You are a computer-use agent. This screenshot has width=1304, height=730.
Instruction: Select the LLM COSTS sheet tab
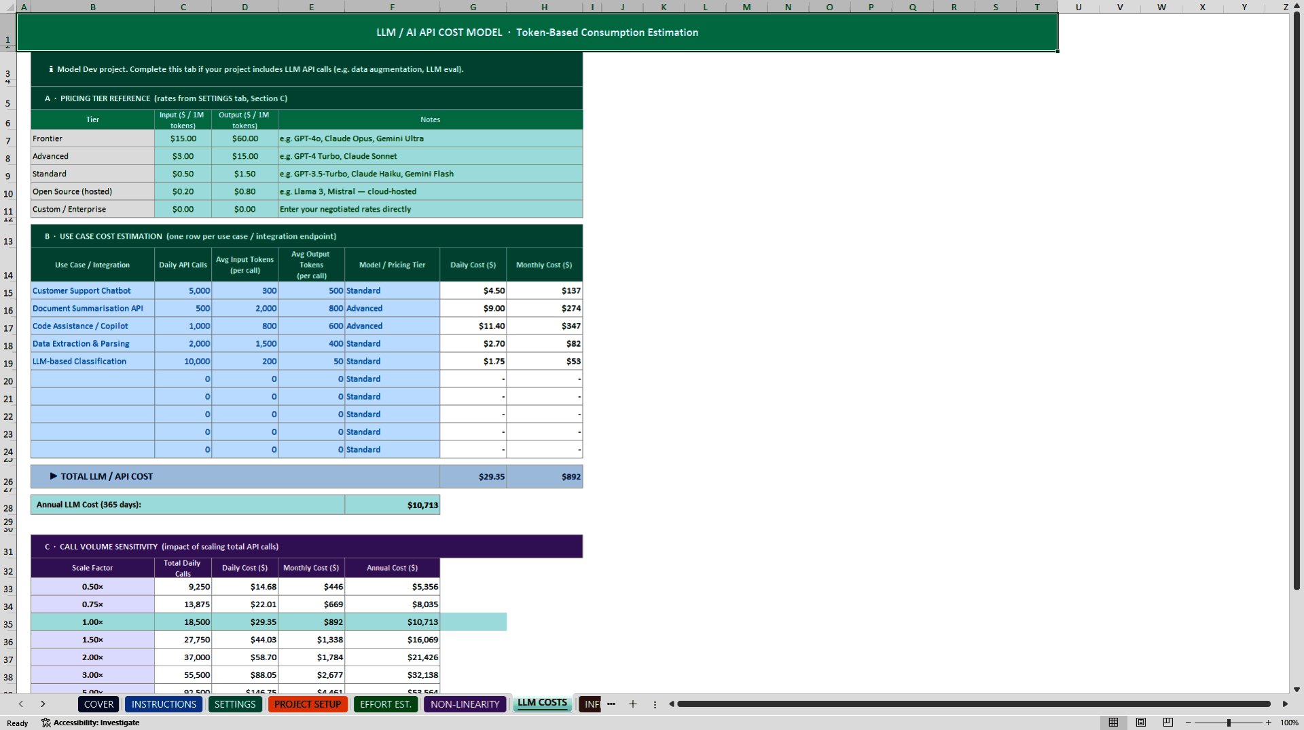(542, 703)
